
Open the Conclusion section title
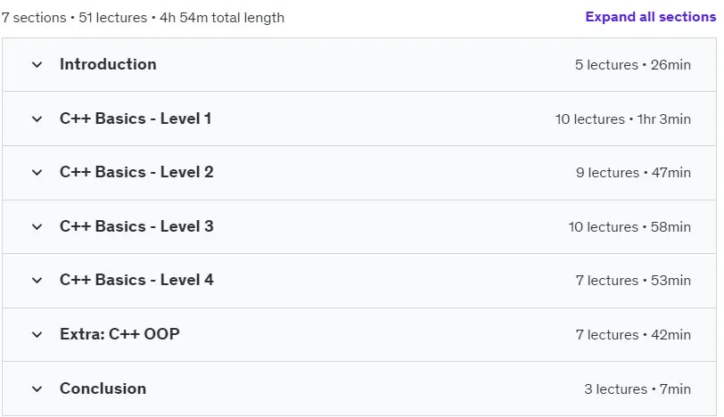pos(103,388)
